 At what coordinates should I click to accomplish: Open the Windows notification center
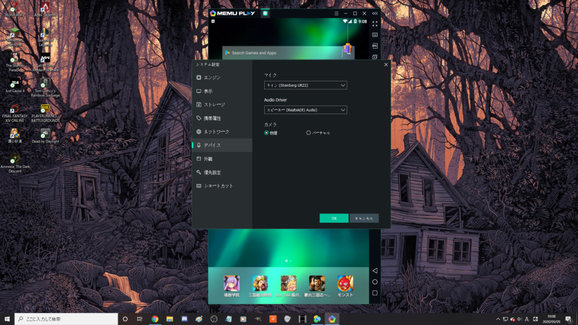click(x=569, y=319)
